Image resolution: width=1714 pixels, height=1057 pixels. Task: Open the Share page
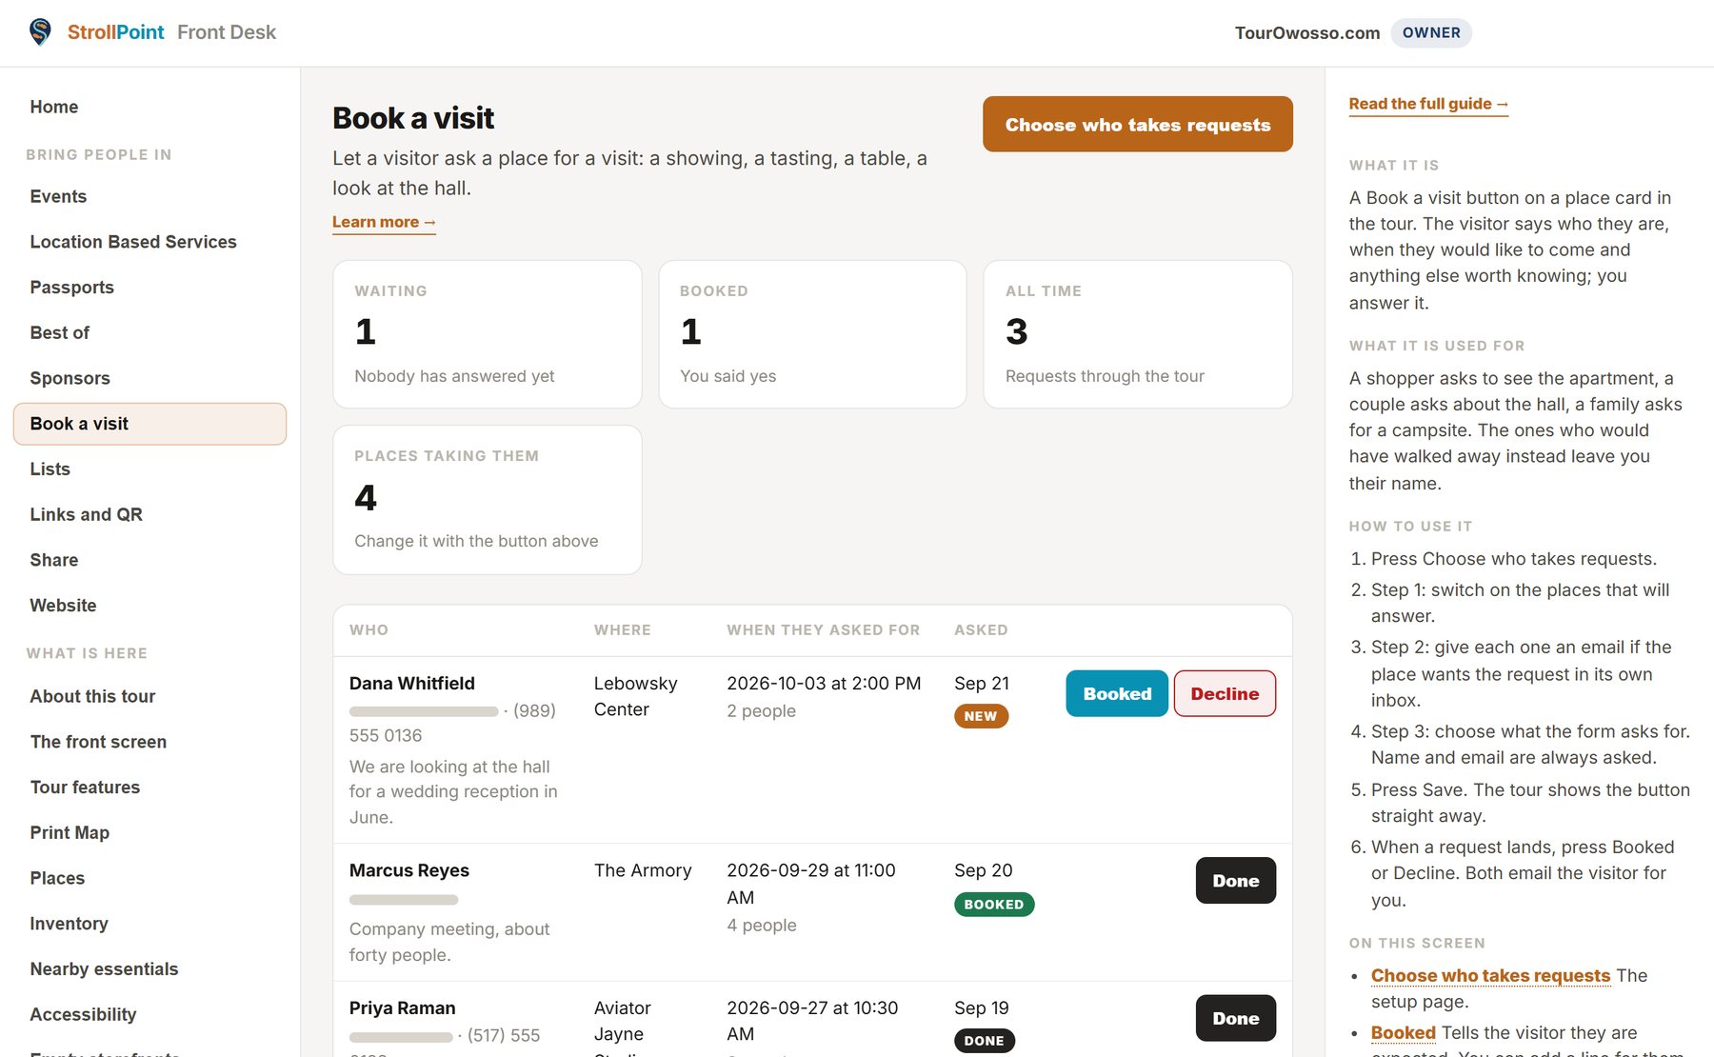pyautogui.click(x=53, y=560)
